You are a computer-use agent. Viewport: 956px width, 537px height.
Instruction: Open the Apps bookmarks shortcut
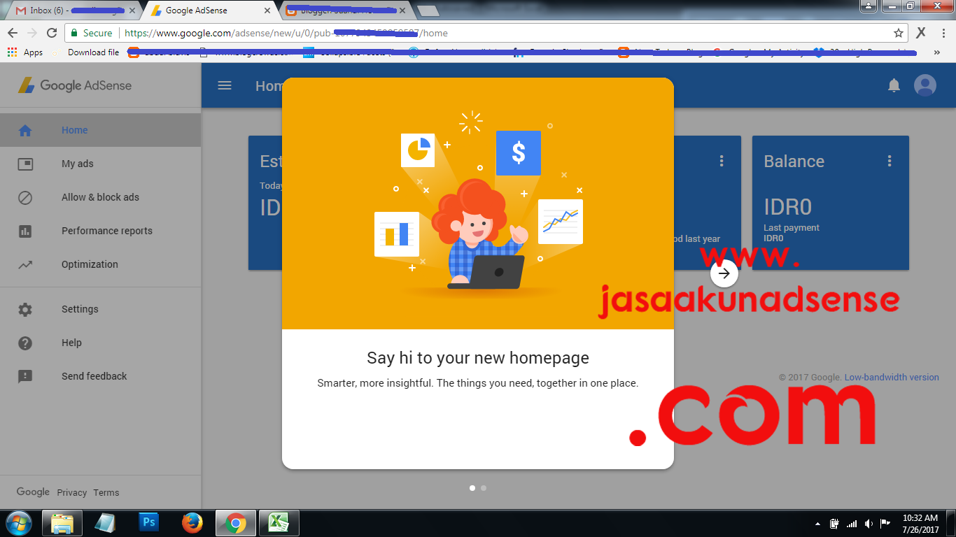[x=25, y=52]
